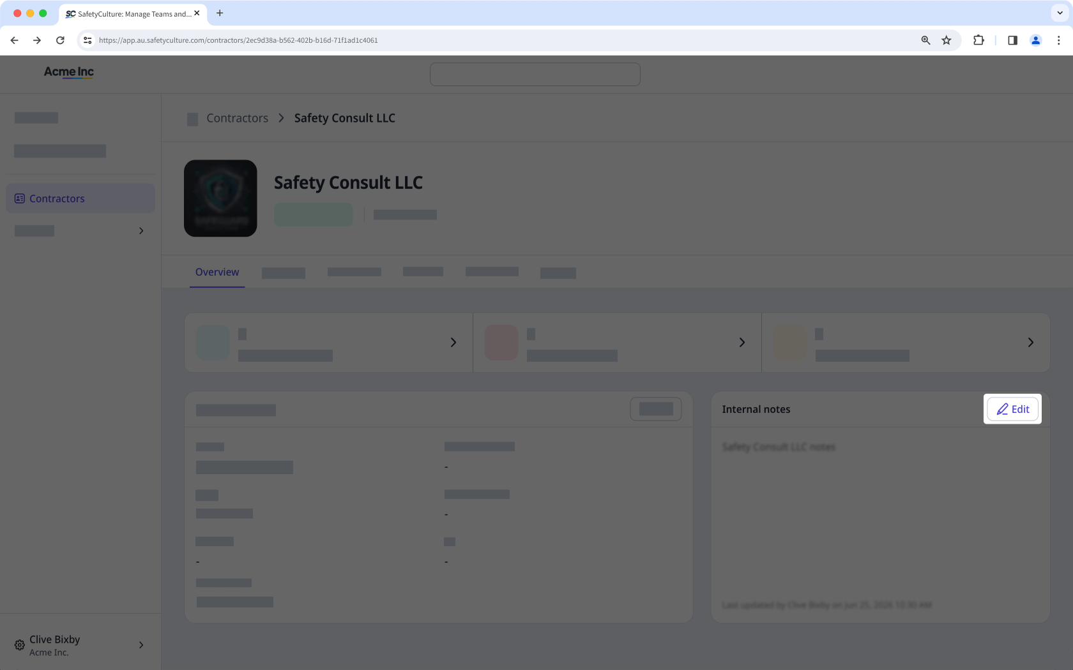
Task: Open the Chrome three-dot menu
Action: (1058, 40)
